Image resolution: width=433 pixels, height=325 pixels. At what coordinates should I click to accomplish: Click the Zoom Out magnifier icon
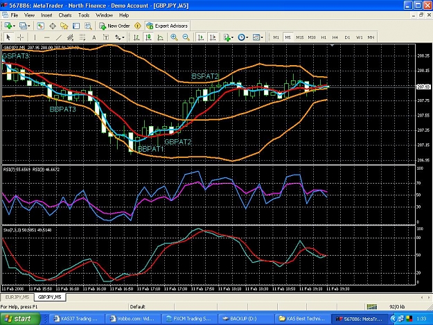tap(186, 37)
